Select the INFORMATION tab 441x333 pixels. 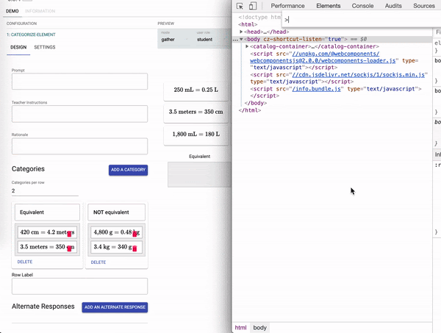point(40,11)
